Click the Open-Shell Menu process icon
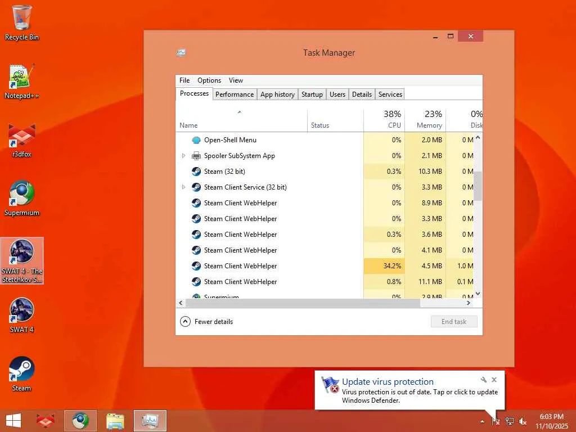The height and width of the screenshot is (432, 576). [x=196, y=140]
